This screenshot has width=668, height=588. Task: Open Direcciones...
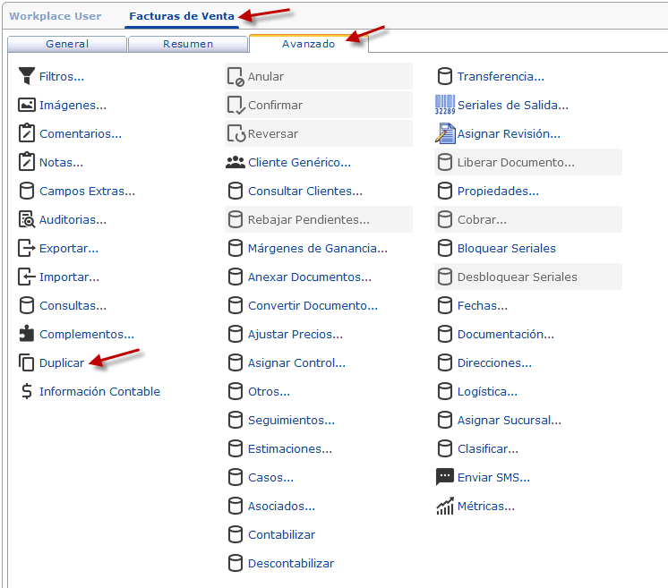click(494, 362)
